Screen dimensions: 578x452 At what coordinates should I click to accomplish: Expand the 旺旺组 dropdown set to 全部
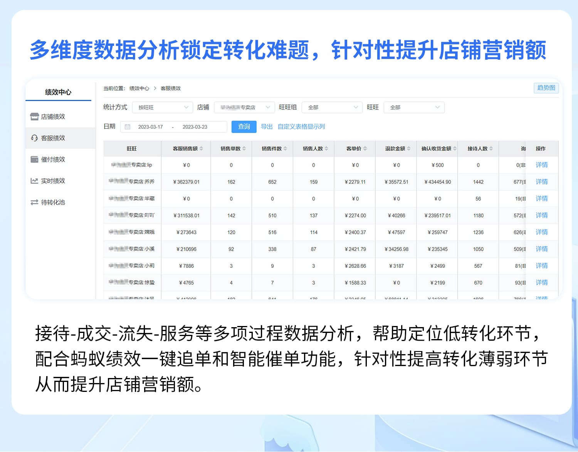click(x=331, y=107)
